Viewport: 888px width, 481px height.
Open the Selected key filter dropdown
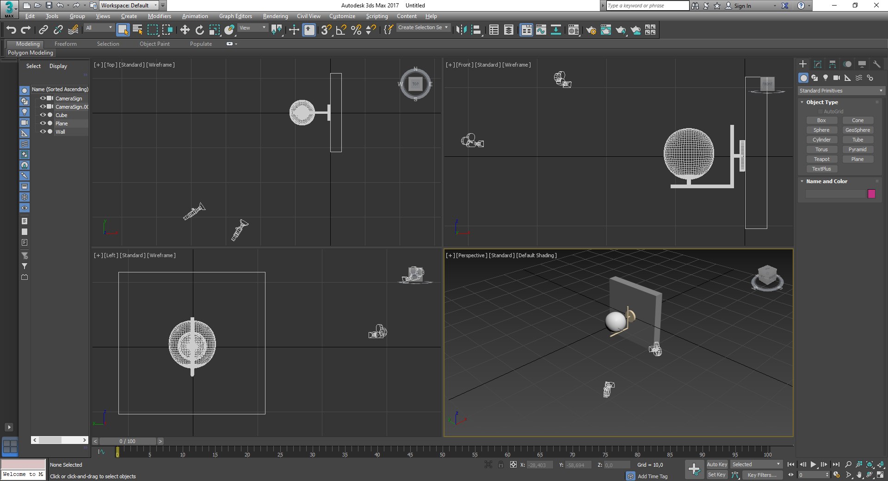[756, 464]
